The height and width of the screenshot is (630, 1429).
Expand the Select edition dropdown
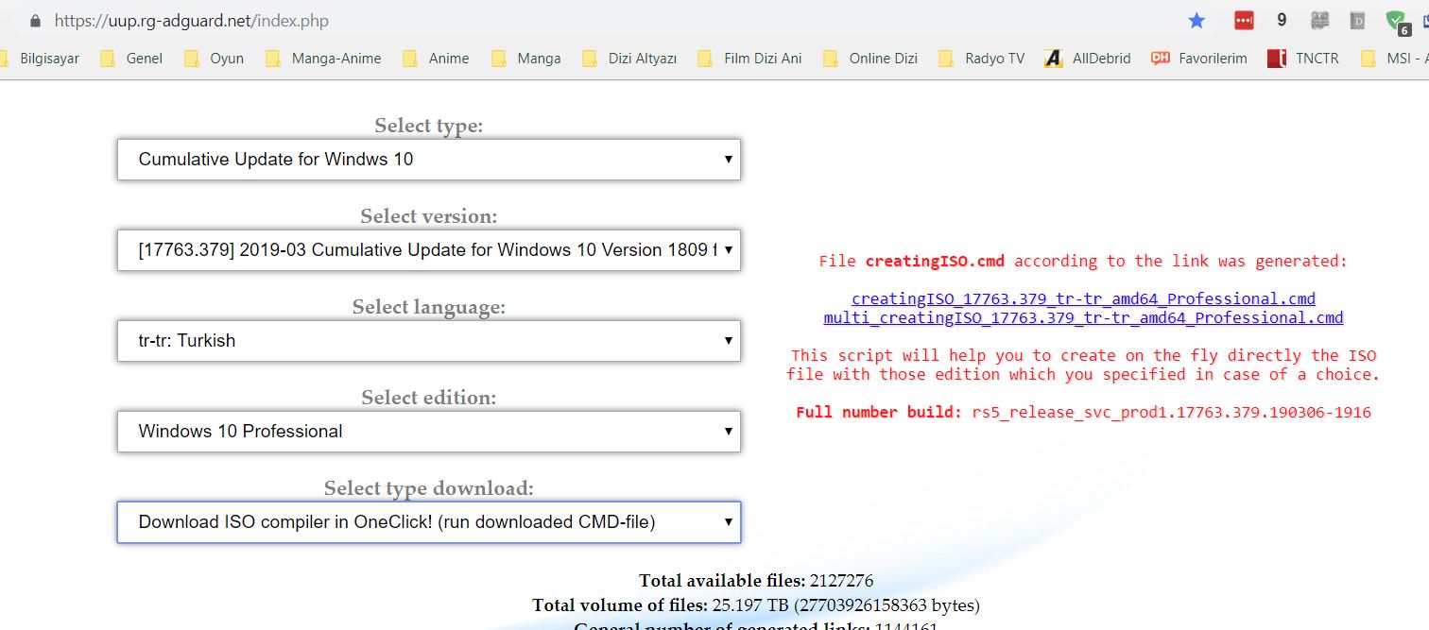coord(429,432)
